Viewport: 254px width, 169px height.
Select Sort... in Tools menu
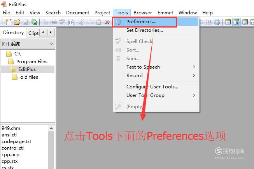coord(156,50)
